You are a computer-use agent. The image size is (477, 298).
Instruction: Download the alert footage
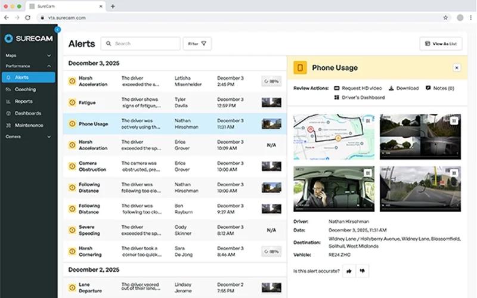click(x=404, y=88)
